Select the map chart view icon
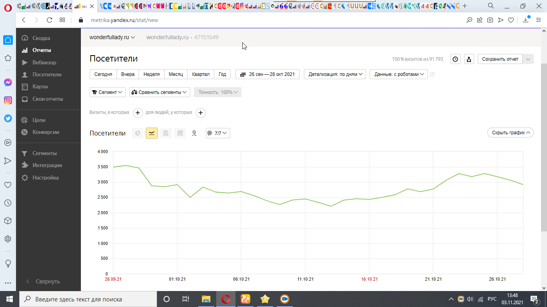This screenshot has width=547, height=307. pyautogui.click(x=194, y=133)
